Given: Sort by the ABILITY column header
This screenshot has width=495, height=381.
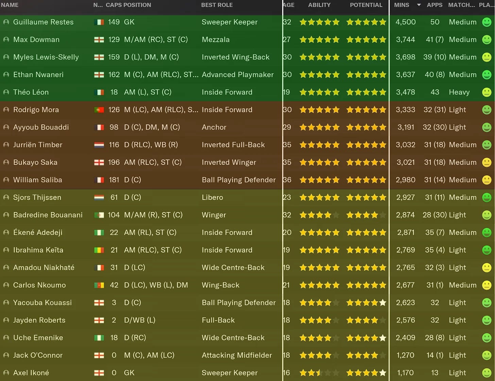Looking at the screenshot, I should (319, 5).
